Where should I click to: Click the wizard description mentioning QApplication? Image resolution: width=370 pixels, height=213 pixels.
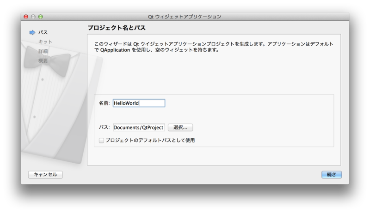(x=214, y=47)
